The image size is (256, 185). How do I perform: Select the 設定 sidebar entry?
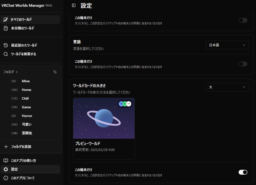tap(30, 169)
